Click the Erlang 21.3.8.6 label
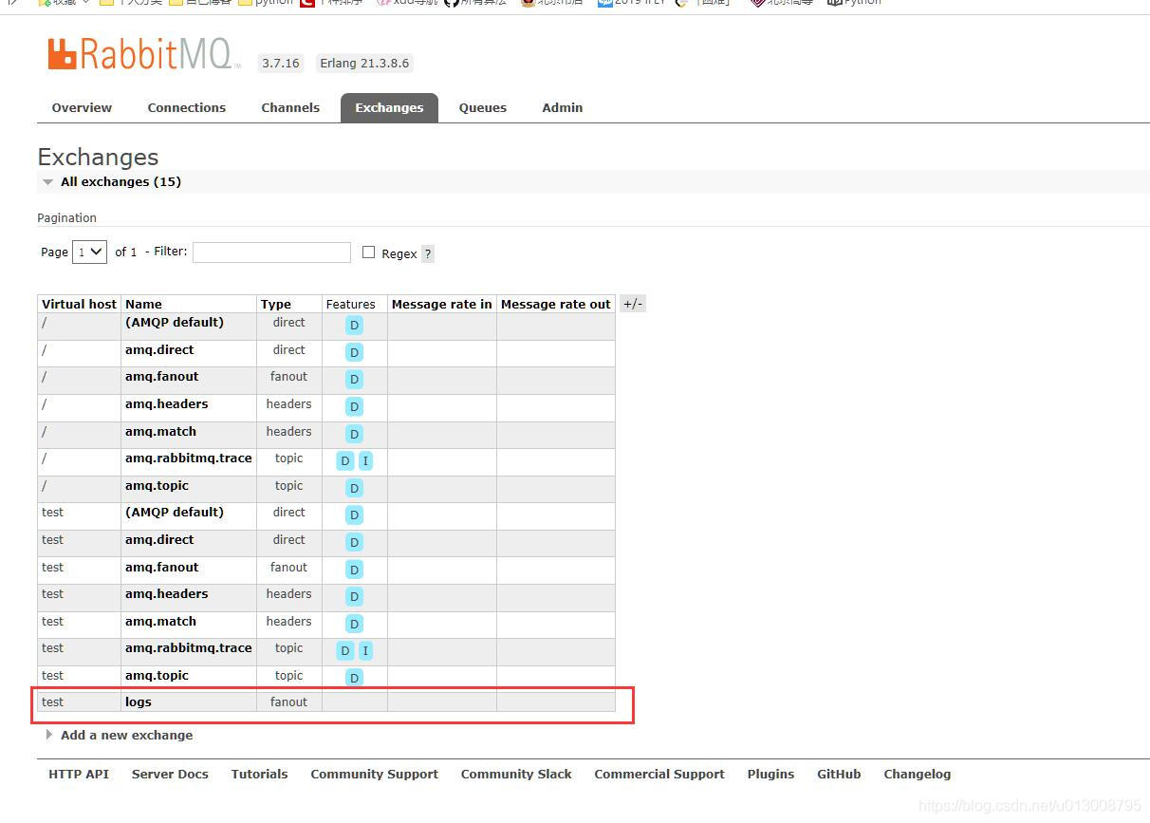1150x823 pixels. [364, 63]
